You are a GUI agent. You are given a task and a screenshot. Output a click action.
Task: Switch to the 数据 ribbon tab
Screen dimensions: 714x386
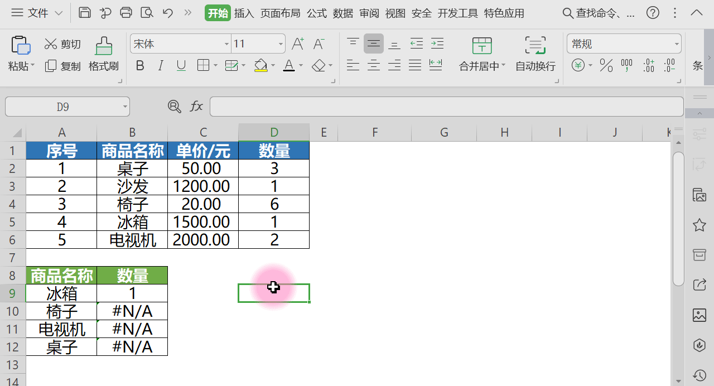click(343, 13)
